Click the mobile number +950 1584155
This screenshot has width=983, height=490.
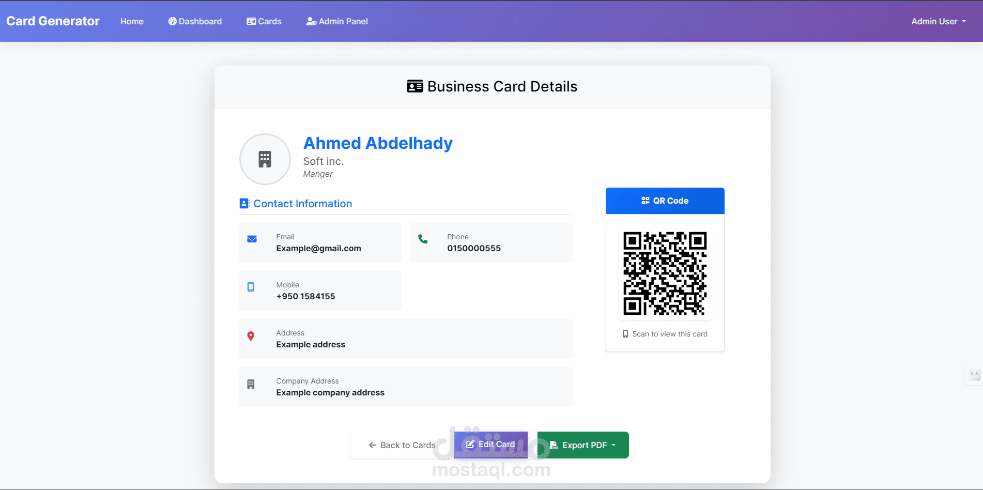click(305, 296)
